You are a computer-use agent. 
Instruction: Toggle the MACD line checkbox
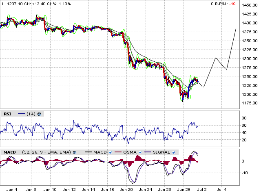[111, 152]
